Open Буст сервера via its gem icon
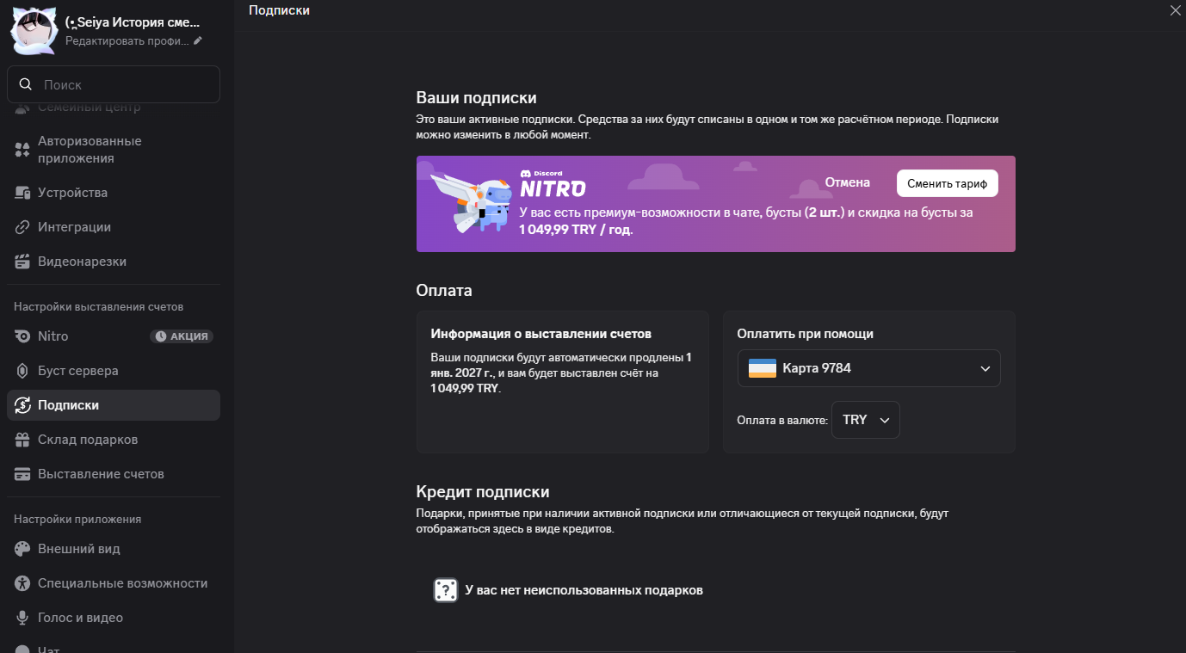This screenshot has height=653, width=1186. pyautogui.click(x=22, y=371)
